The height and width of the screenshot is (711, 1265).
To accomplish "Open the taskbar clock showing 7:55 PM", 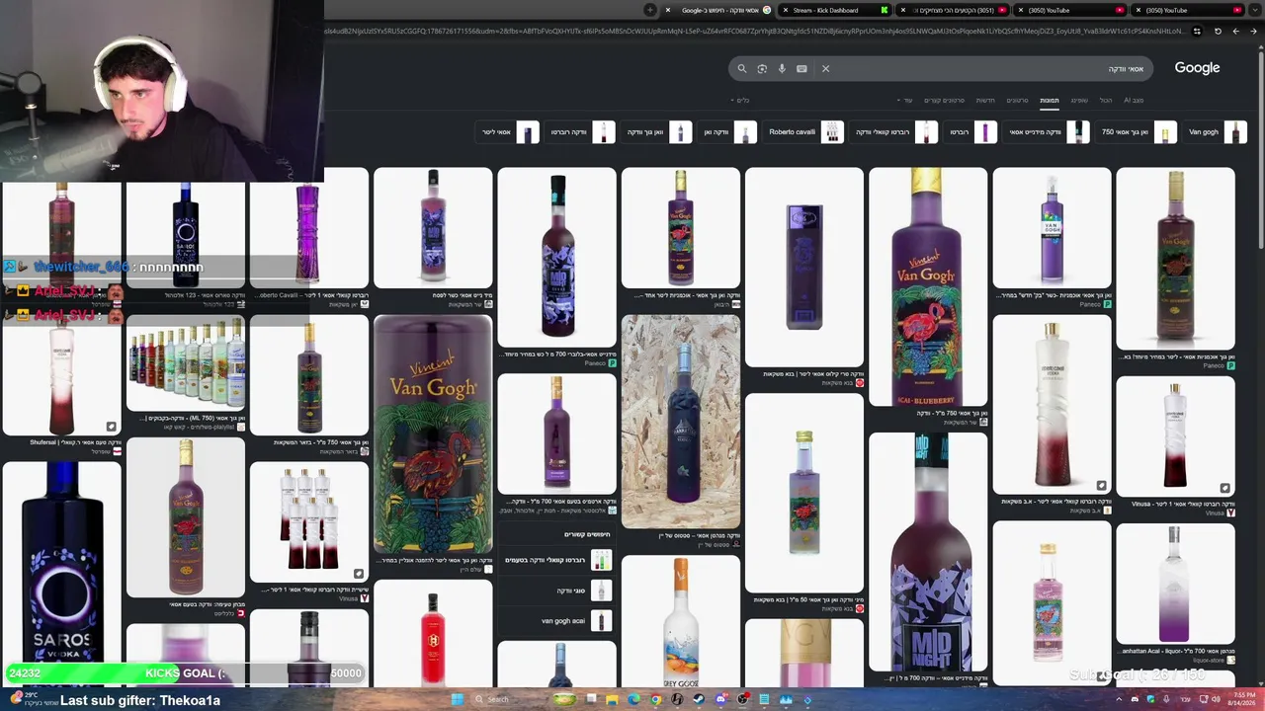I will pos(1240,699).
